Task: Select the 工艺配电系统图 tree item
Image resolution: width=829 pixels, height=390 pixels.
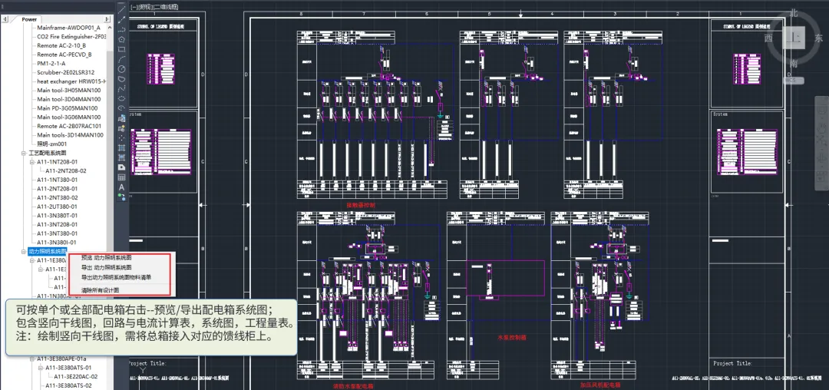Action: (x=48, y=153)
